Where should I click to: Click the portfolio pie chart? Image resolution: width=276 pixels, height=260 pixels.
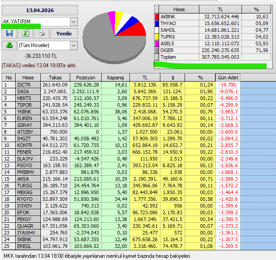pyautogui.click(x=114, y=37)
